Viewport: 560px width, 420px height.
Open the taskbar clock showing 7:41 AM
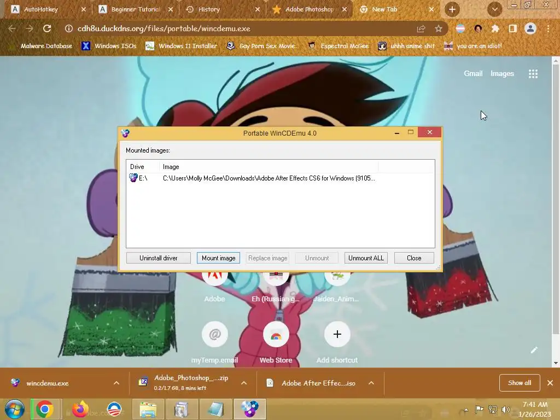[535, 409]
